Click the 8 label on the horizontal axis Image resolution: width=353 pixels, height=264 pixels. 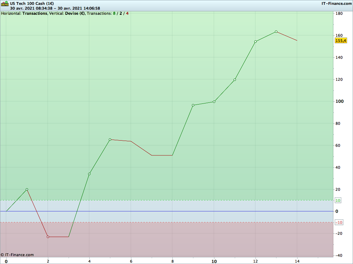pos(172,261)
